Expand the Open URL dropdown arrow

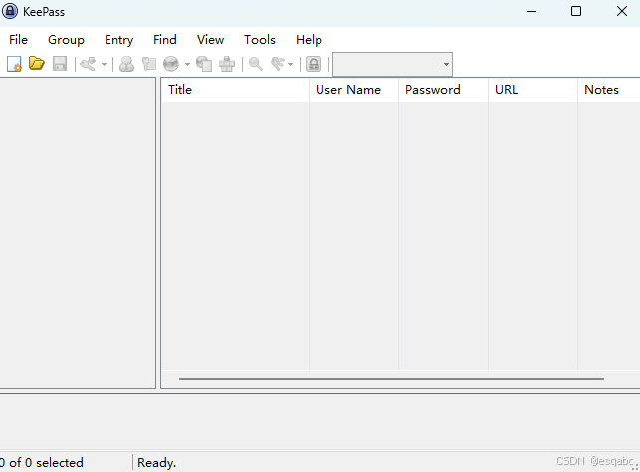pyautogui.click(x=187, y=64)
